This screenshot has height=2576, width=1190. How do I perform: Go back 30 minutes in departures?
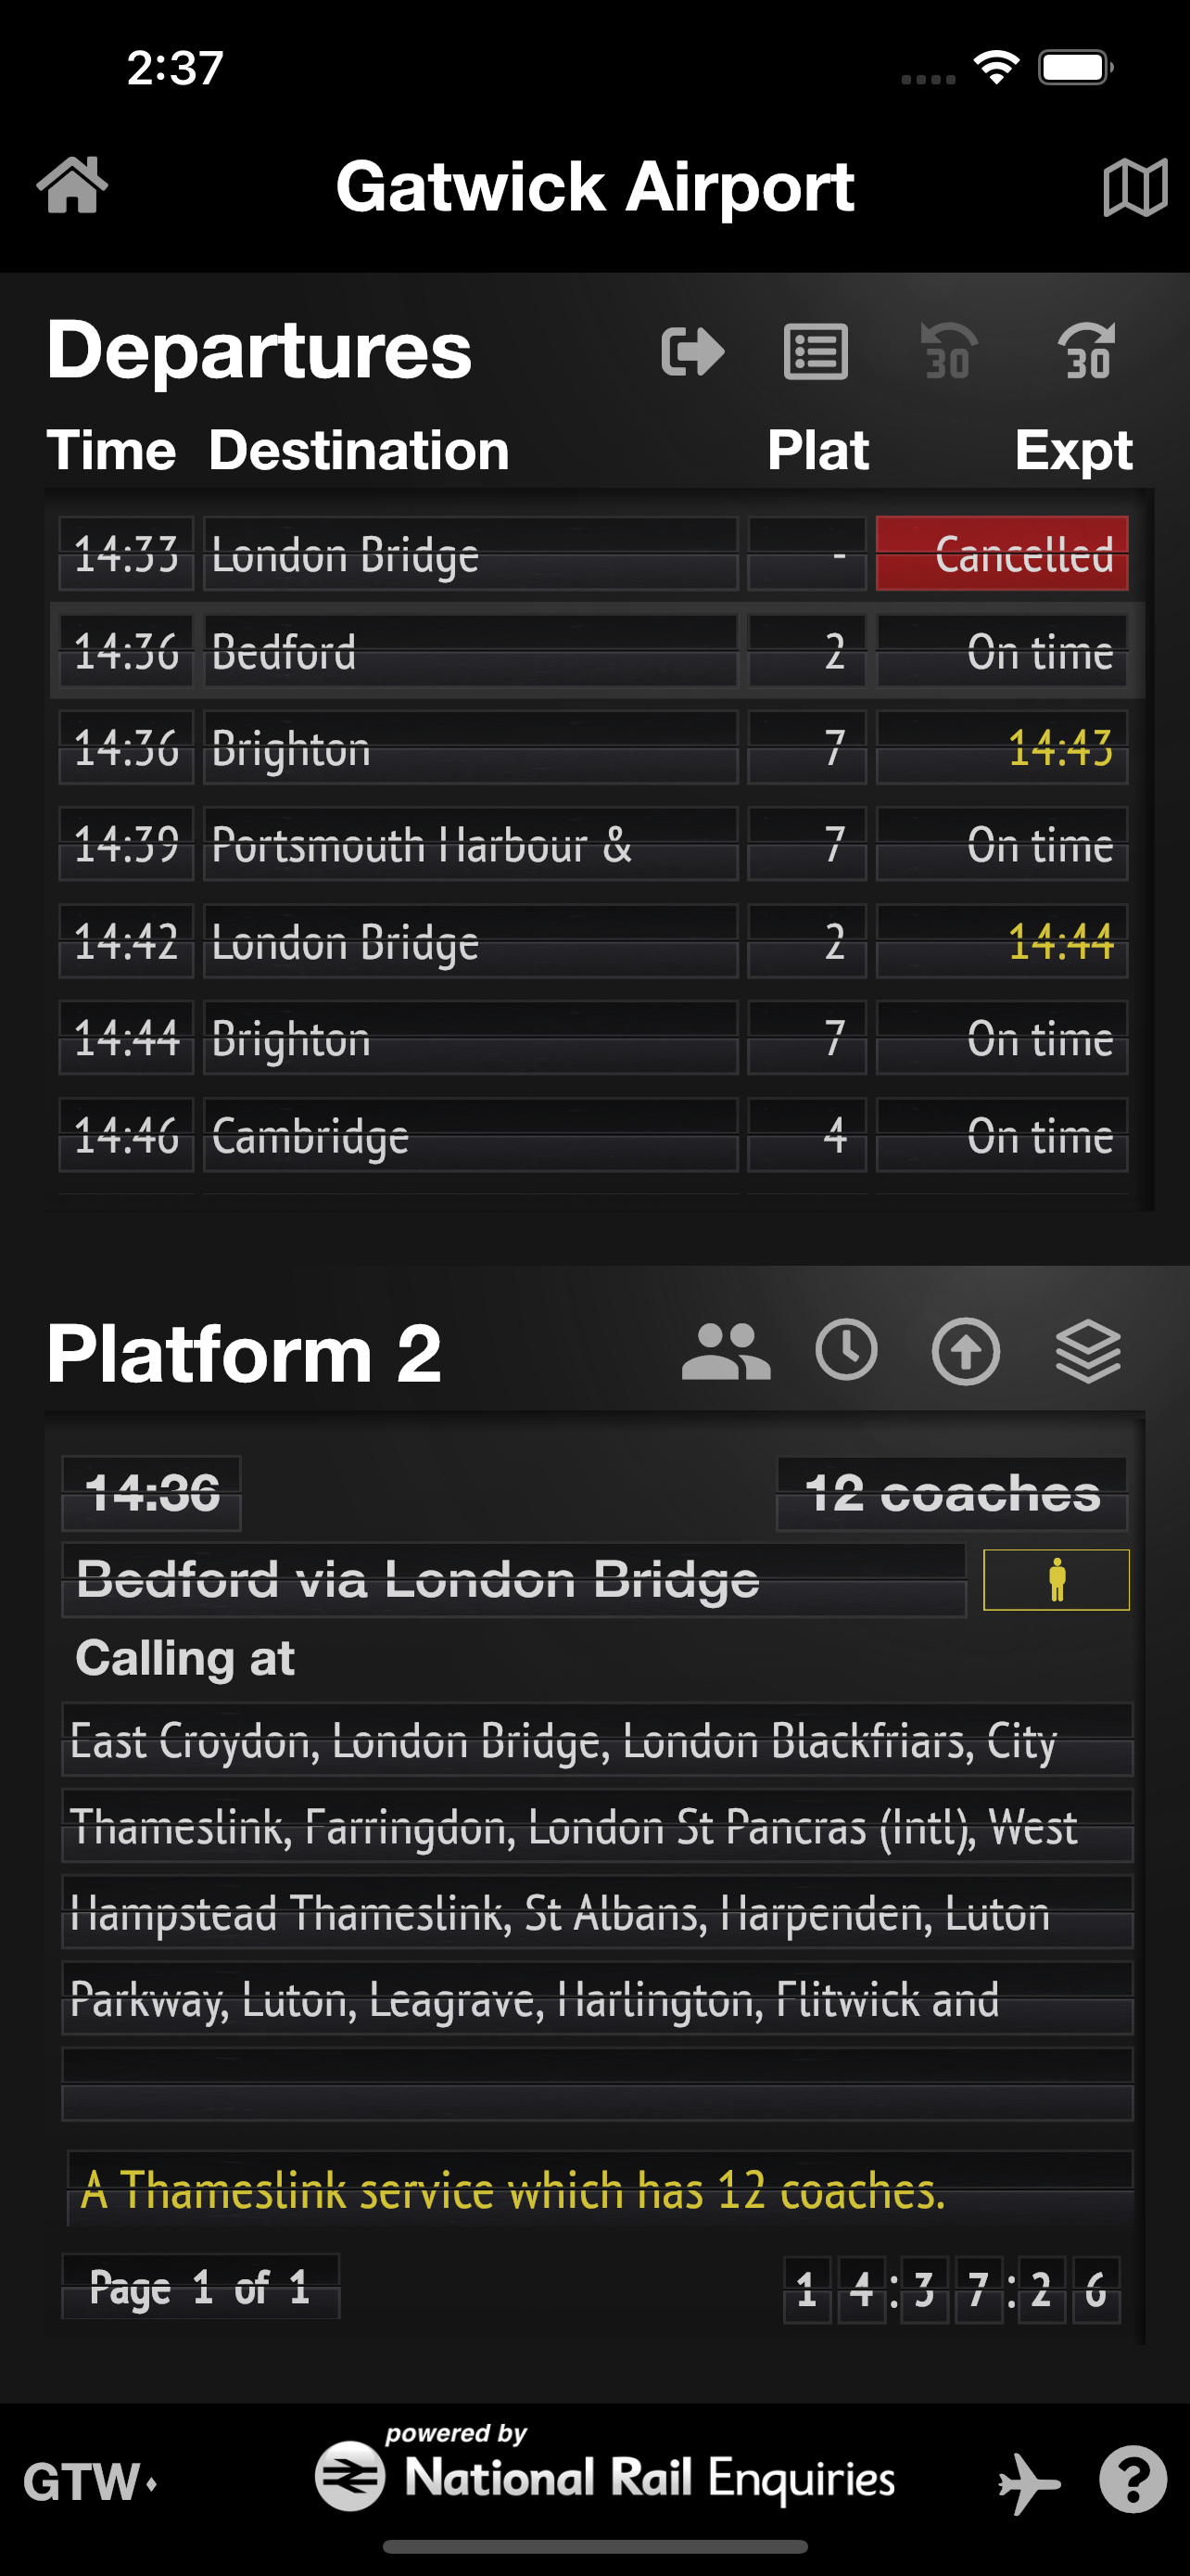tap(947, 352)
